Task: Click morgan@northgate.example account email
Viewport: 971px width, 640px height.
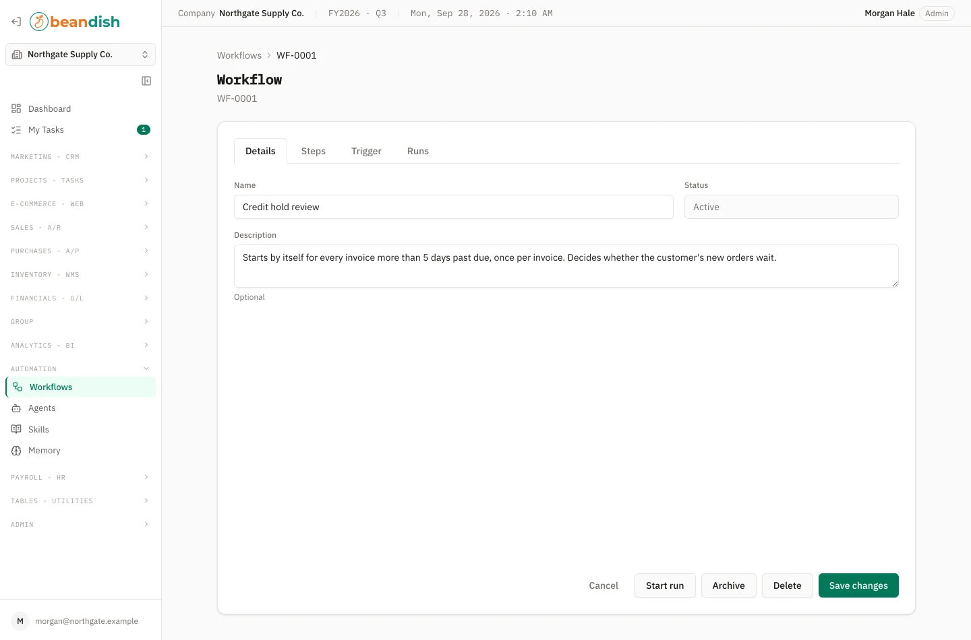Action: click(x=86, y=621)
